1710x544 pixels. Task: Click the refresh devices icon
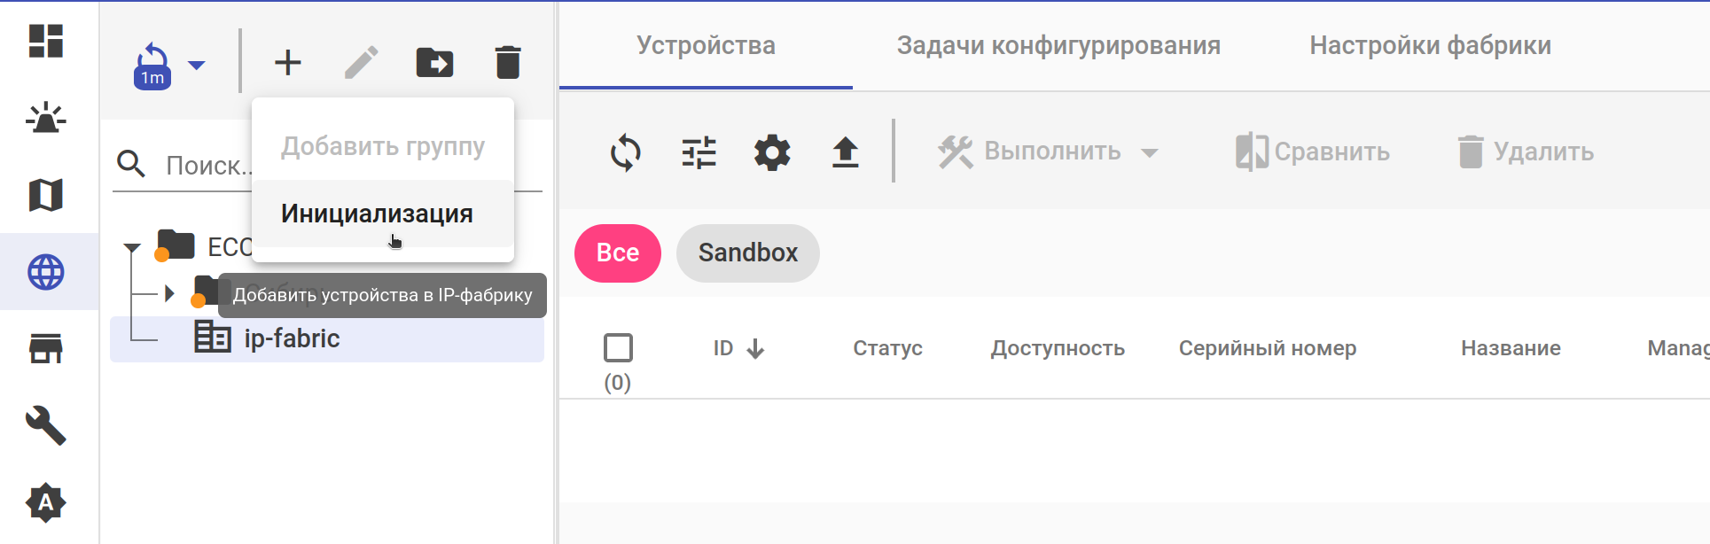(x=626, y=152)
